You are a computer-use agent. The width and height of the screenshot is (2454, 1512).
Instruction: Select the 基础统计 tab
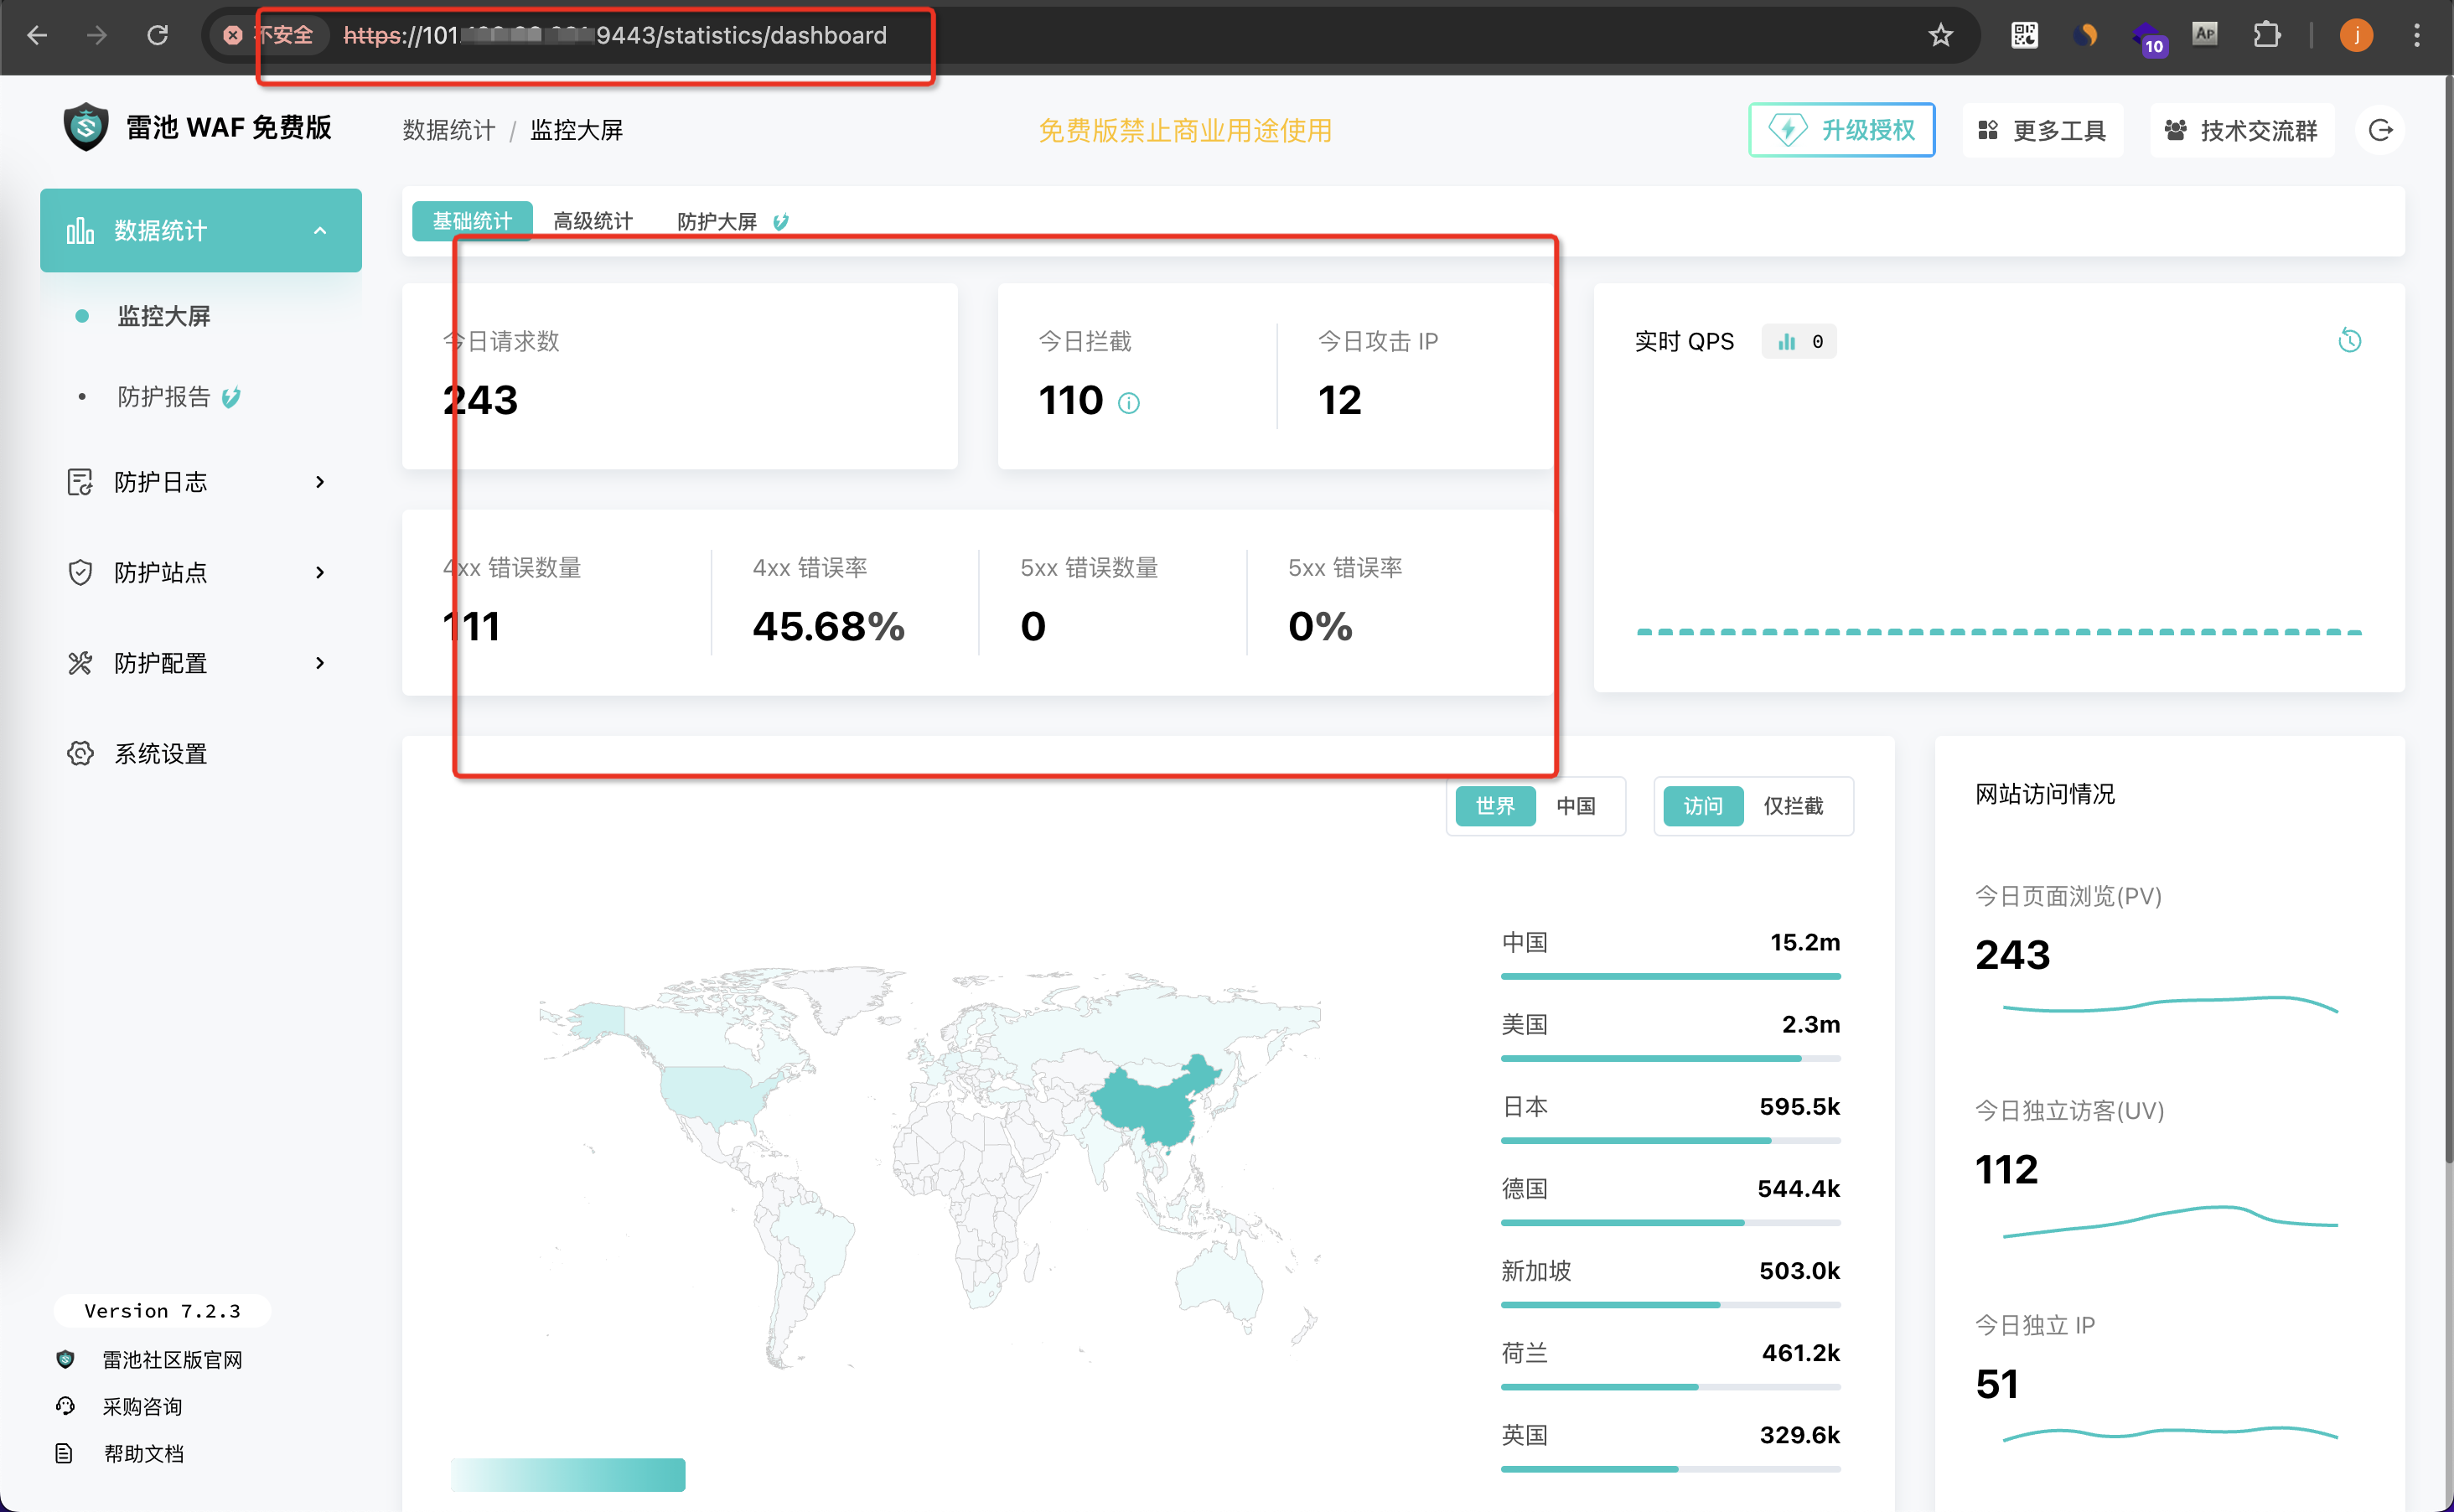pyautogui.click(x=472, y=221)
